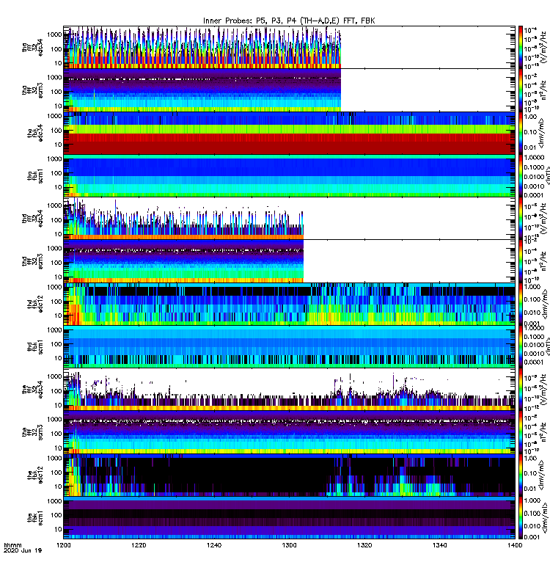Pick the color bar beside thd fff edc34 panel
Viewport: 550px width, 587px height.
(521, 219)
